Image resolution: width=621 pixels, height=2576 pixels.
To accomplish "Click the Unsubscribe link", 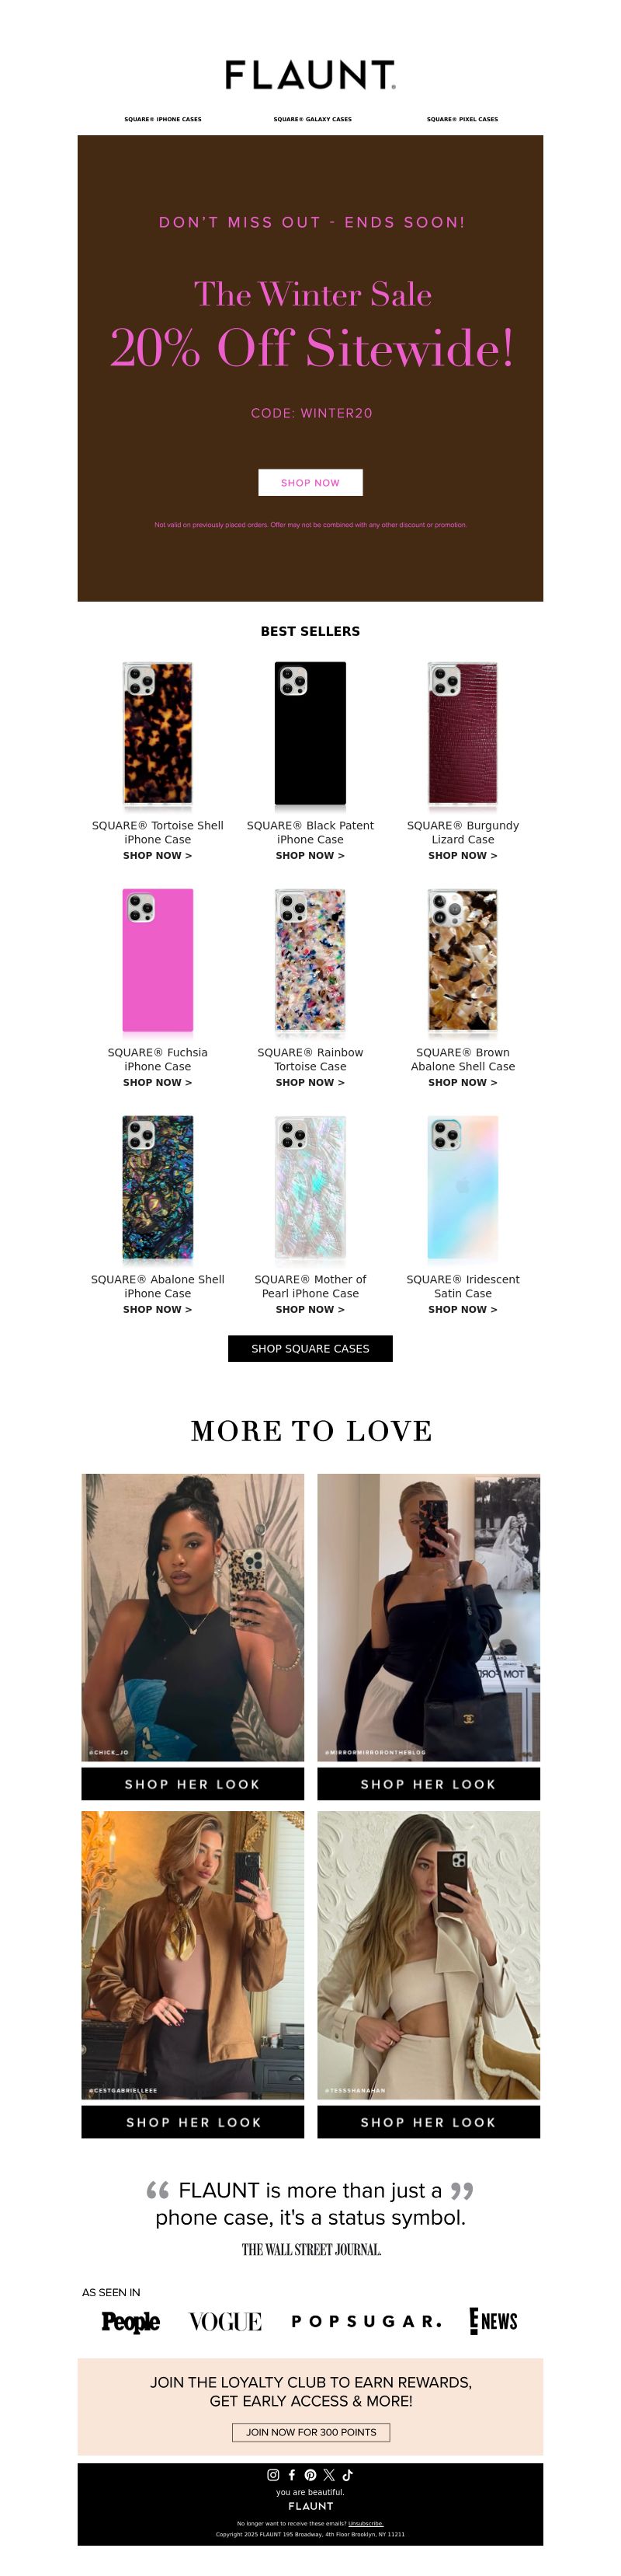I will (366, 2523).
